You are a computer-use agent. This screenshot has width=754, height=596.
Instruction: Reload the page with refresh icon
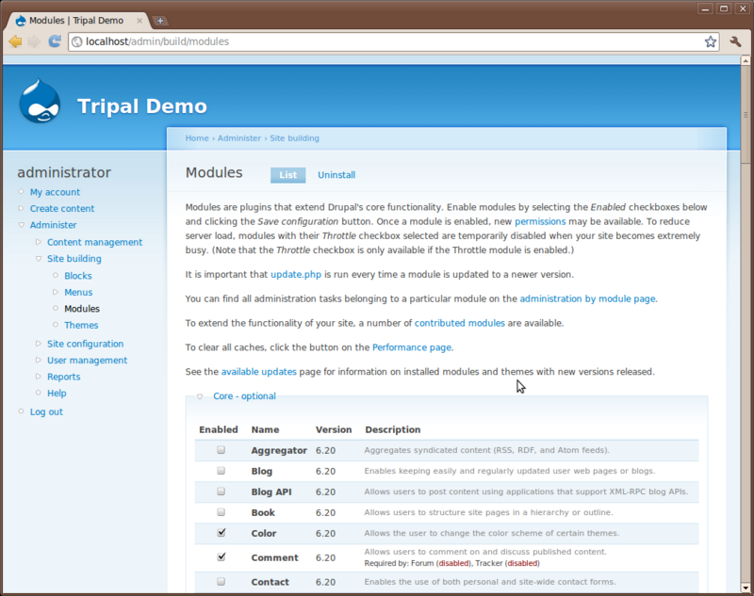pos(55,41)
